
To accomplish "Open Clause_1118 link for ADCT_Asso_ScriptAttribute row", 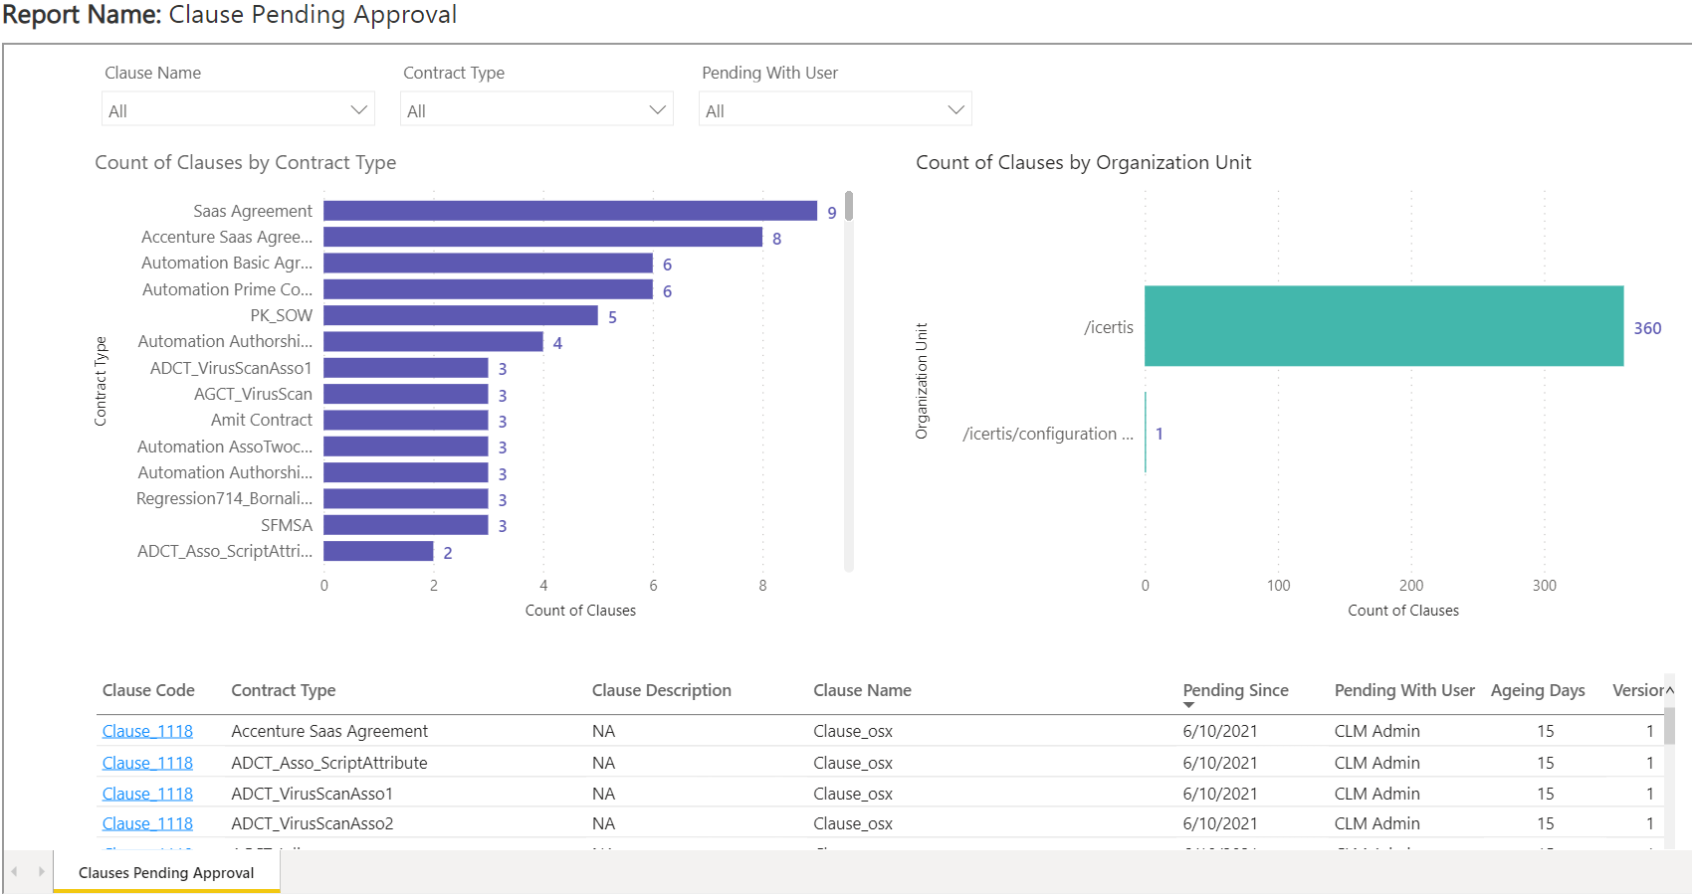I will click(x=147, y=763).
